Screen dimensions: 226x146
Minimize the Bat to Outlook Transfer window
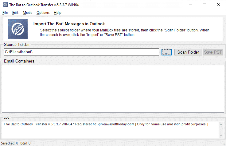pyautogui.click(x=191, y=5)
